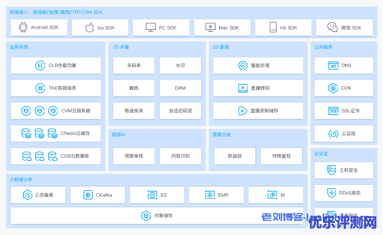The height and width of the screenshot is (235, 383).
Task: Choose the 视频审核 box
Action: click(x=134, y=156)
